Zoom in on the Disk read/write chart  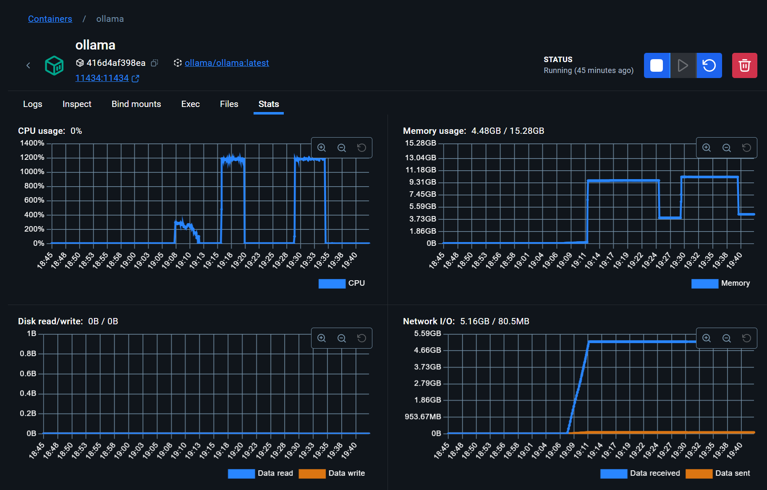322,338
